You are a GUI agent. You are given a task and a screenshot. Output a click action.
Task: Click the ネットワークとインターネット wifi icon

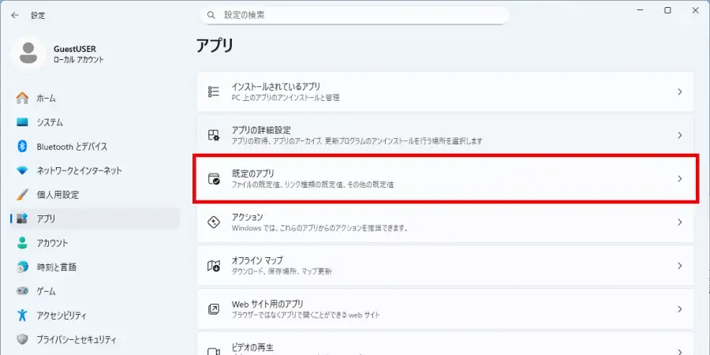click(22, 170)
